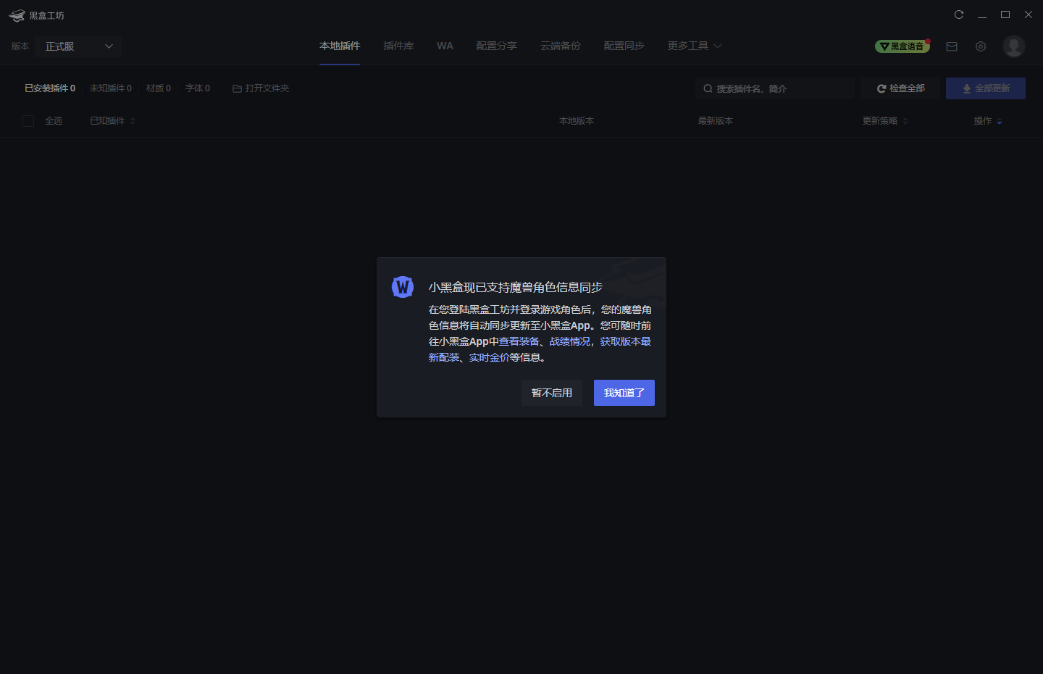Switch to the WA tab
Image resolution: width=1043 pixels, height=674 pixels.
coord(445,45)
